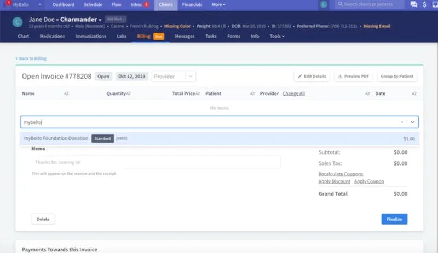The image size is (438, 253).
Task: Sort items by Total Price icon
Action: tap(198, 94)
